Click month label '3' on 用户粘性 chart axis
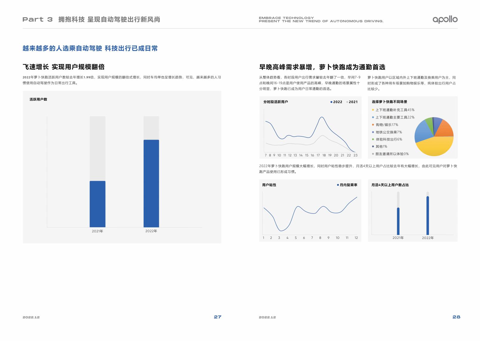The width and height of the screenshot is (480, 341). click(x=279, y=238)
